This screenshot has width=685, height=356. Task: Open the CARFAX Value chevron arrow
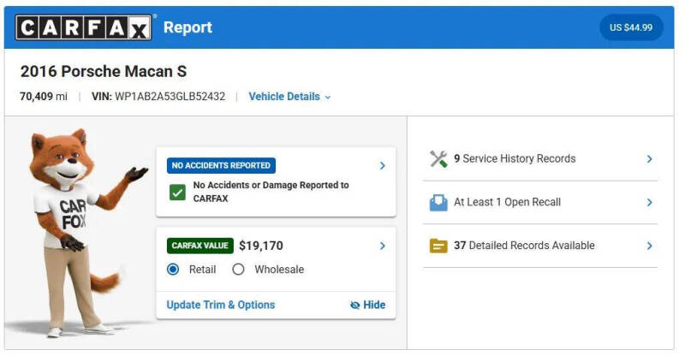tap(382, 246)
